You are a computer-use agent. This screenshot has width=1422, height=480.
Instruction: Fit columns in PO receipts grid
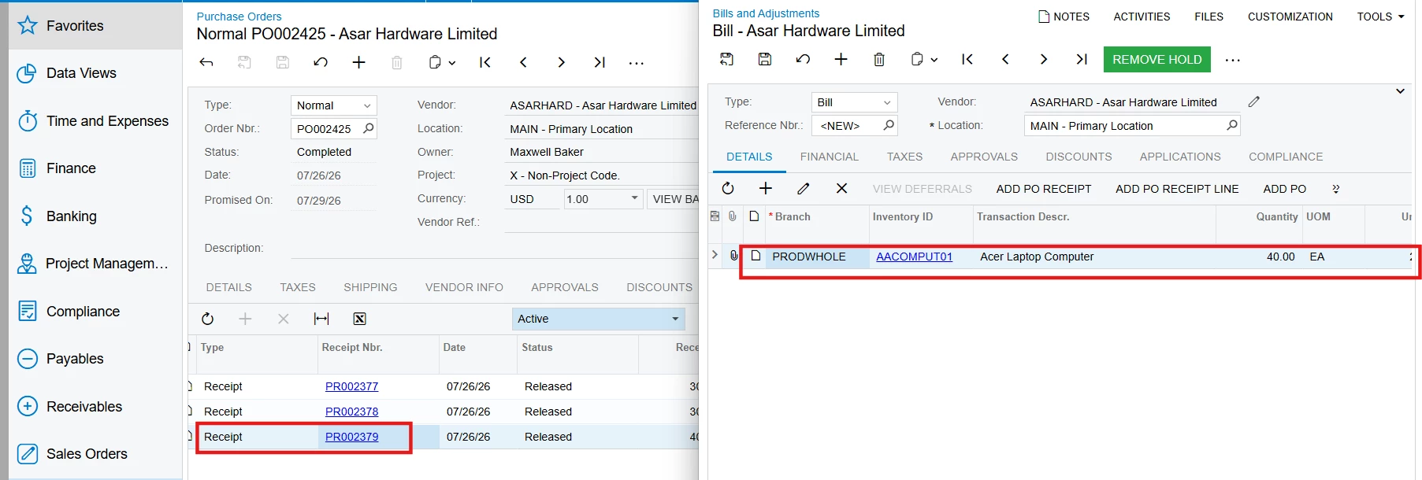tap(321, 319)
